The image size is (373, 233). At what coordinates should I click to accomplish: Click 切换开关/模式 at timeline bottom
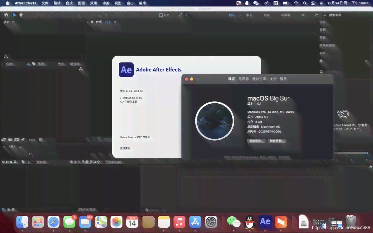pos(86,210)
